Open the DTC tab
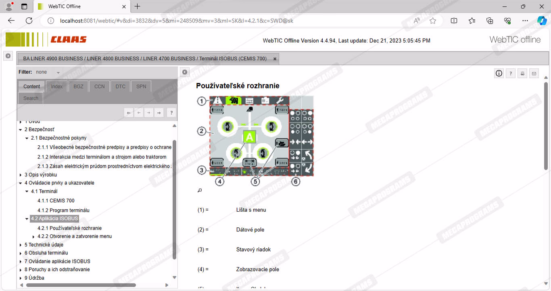 120,87
